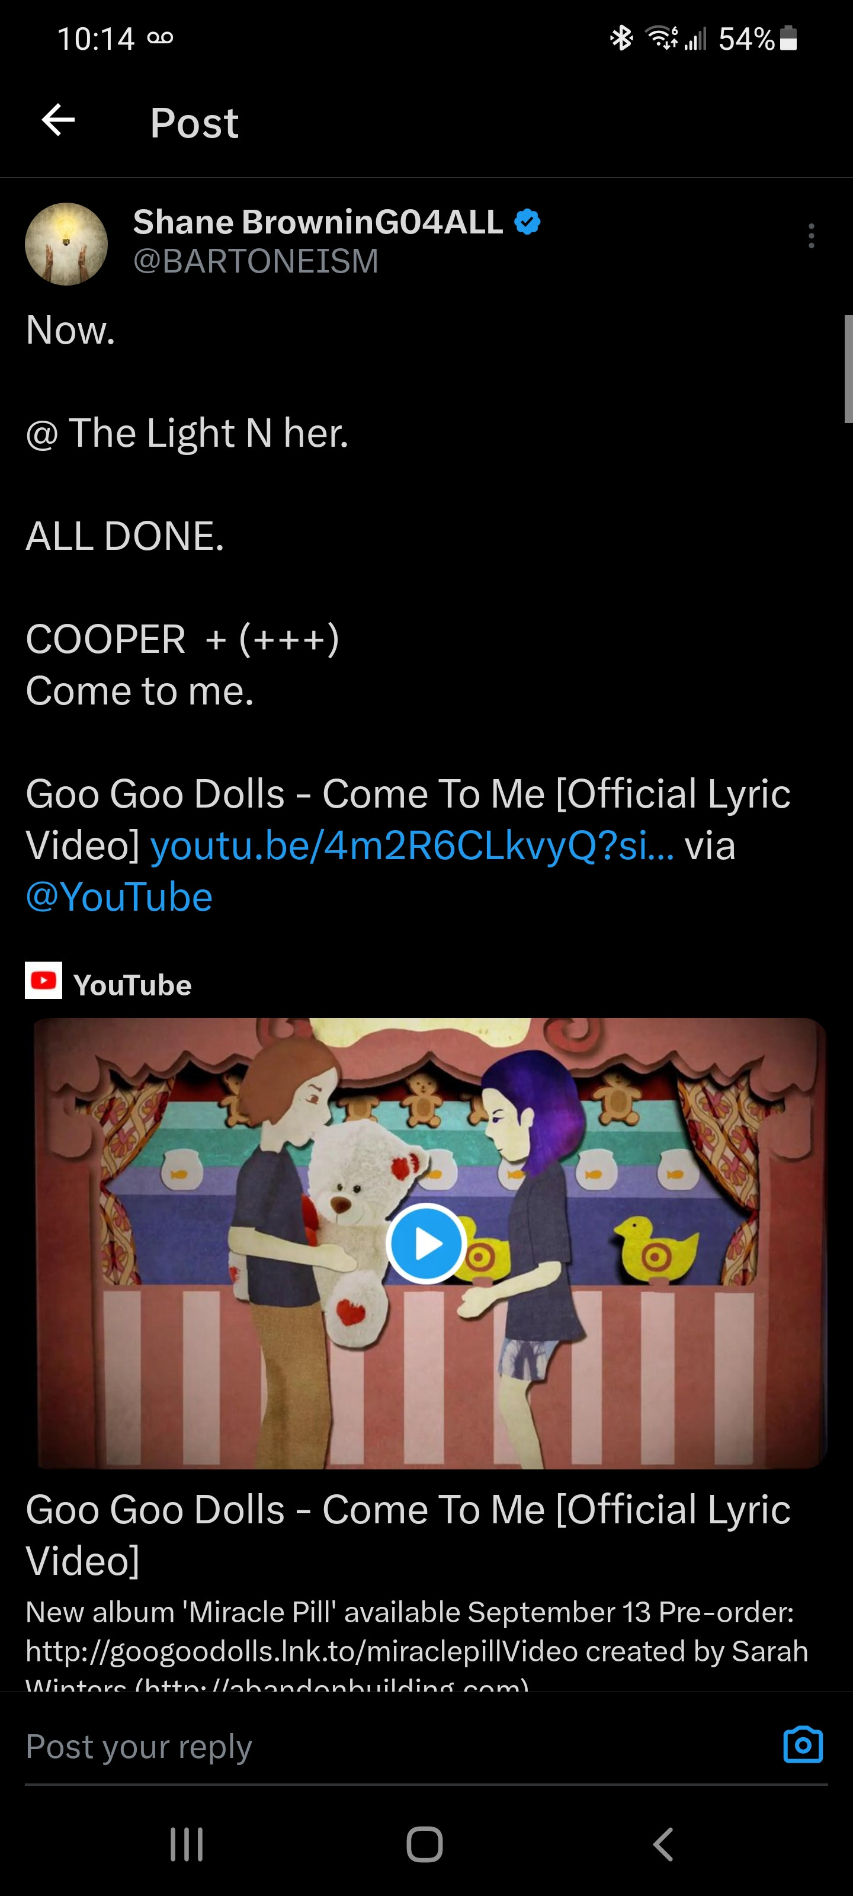Open Shane BrowninGO4ALL's profile picture

(x=66, y=244)
